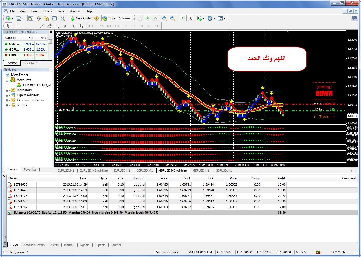The image size is (361, 257).
Task: Toggle the Expert Advisors toolbar button
Action: (116, 18)
